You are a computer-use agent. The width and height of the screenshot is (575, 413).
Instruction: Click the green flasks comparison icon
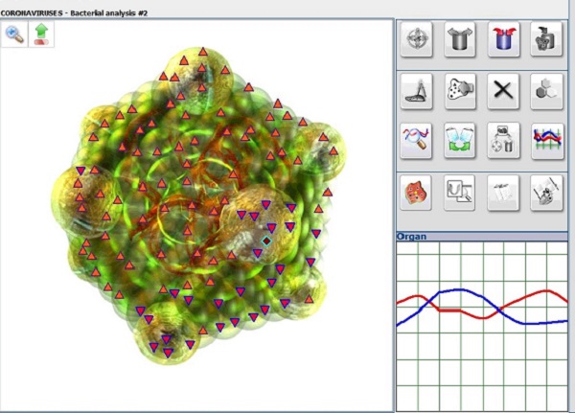[x=461, y=141]
